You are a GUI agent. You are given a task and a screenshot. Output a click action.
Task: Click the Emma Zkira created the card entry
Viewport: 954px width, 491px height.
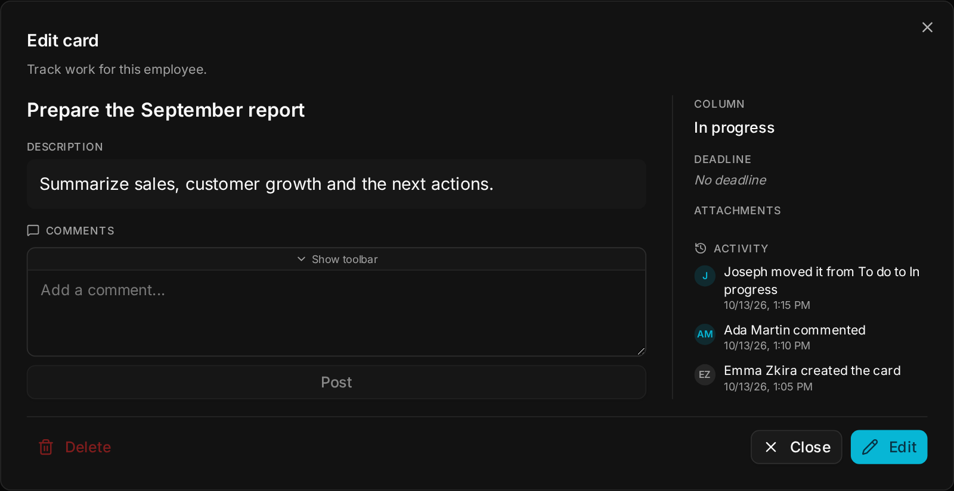pos(812,370)
